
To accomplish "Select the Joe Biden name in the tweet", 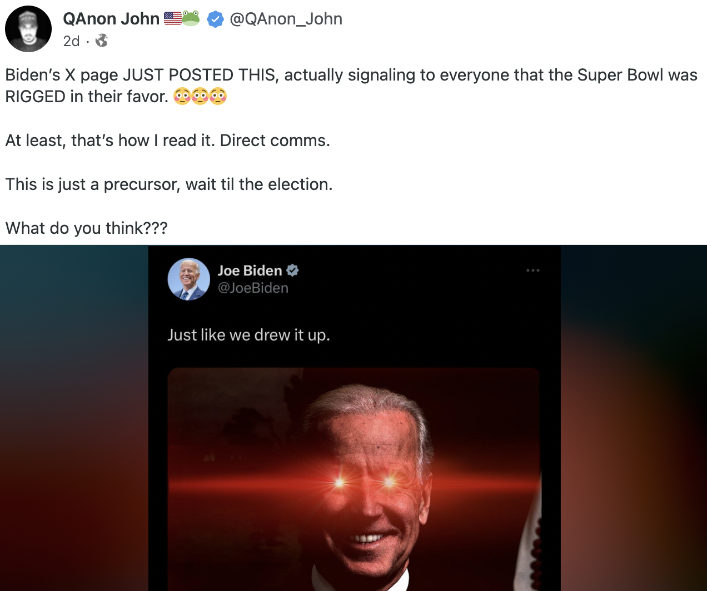I will pyautogui.click(x=250, y=271).
